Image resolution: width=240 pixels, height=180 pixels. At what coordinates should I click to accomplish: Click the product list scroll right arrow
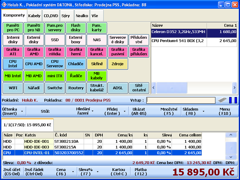coord(234,88)
